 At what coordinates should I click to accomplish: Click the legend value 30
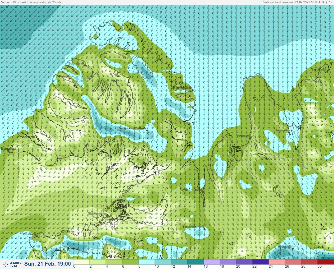(320, 266)
